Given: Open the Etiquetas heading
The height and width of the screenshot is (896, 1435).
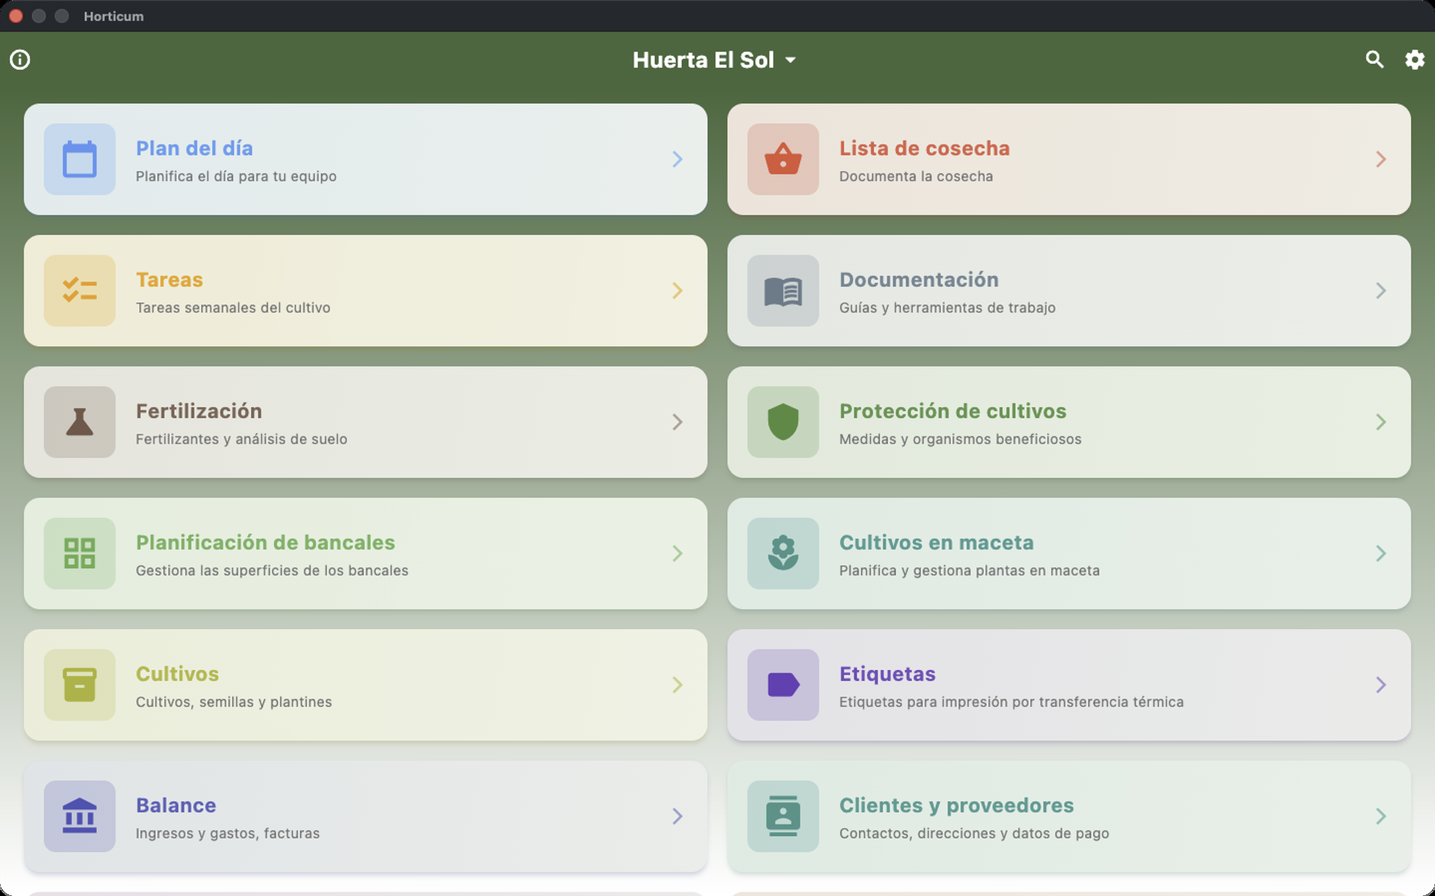Looking at the screenshot, I should (888, 674).
